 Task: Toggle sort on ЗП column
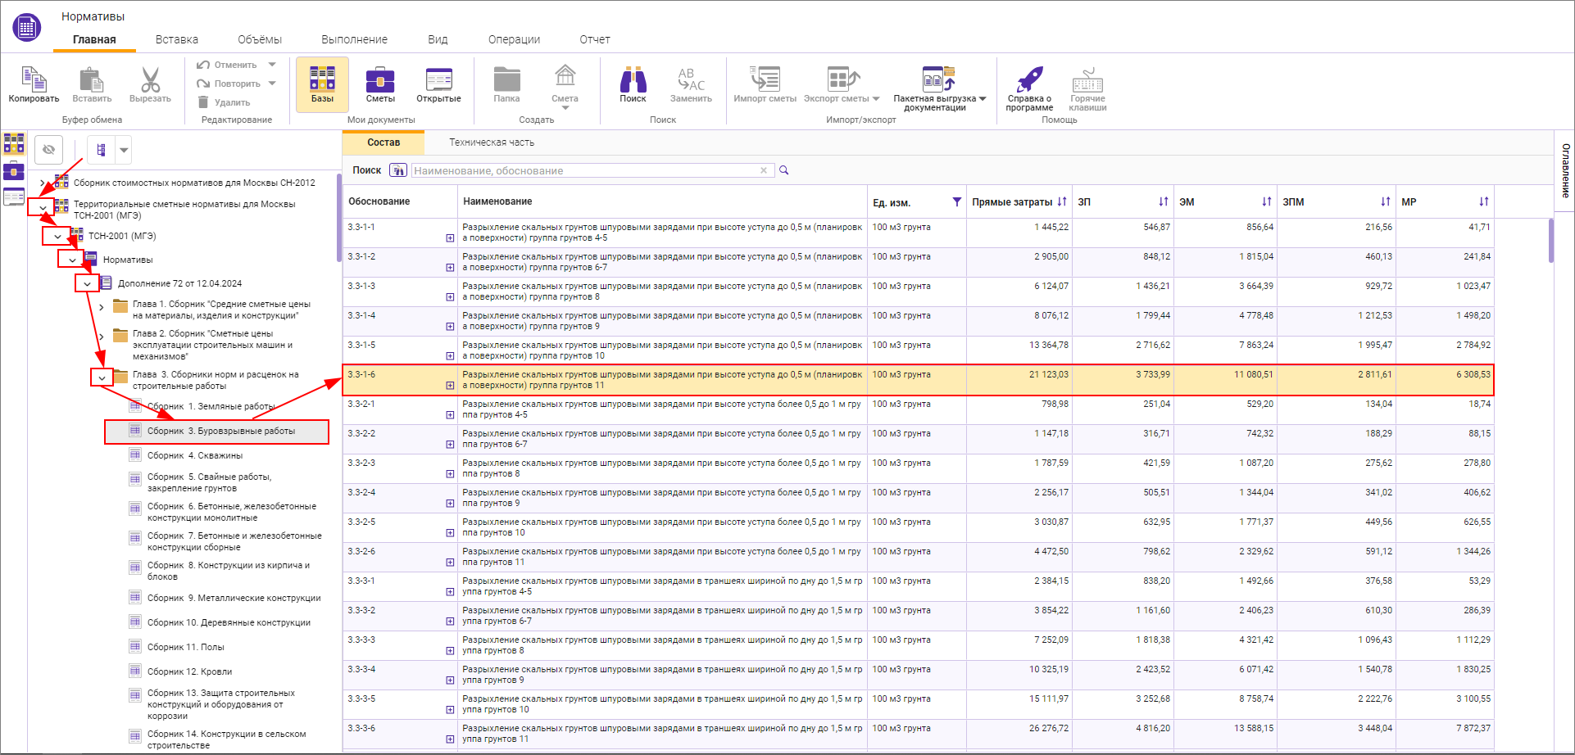point(1164,201)
